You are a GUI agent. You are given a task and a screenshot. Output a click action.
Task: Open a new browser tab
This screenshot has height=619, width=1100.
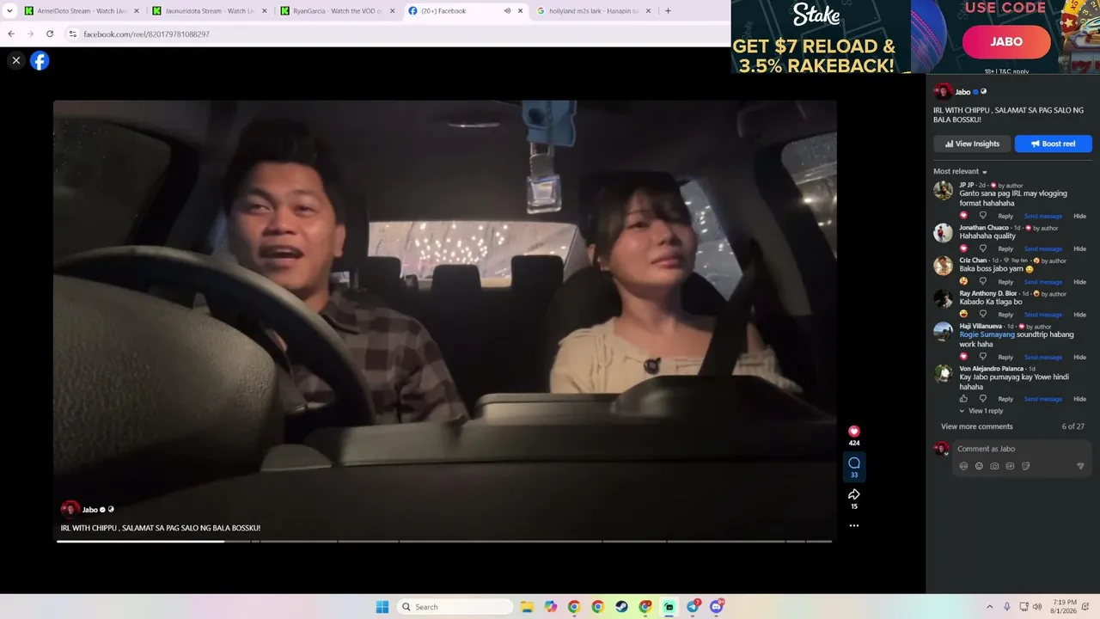tap(668, 11)
